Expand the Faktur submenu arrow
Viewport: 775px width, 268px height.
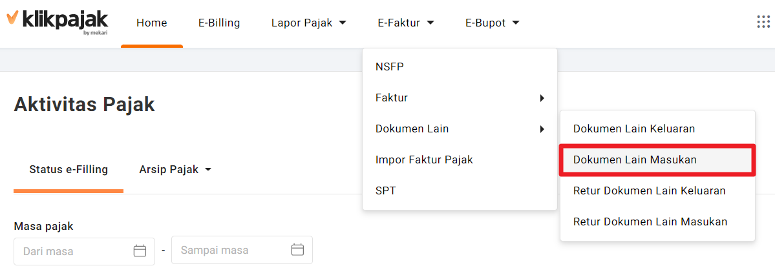pyautogui.click(x=542, y=98)
